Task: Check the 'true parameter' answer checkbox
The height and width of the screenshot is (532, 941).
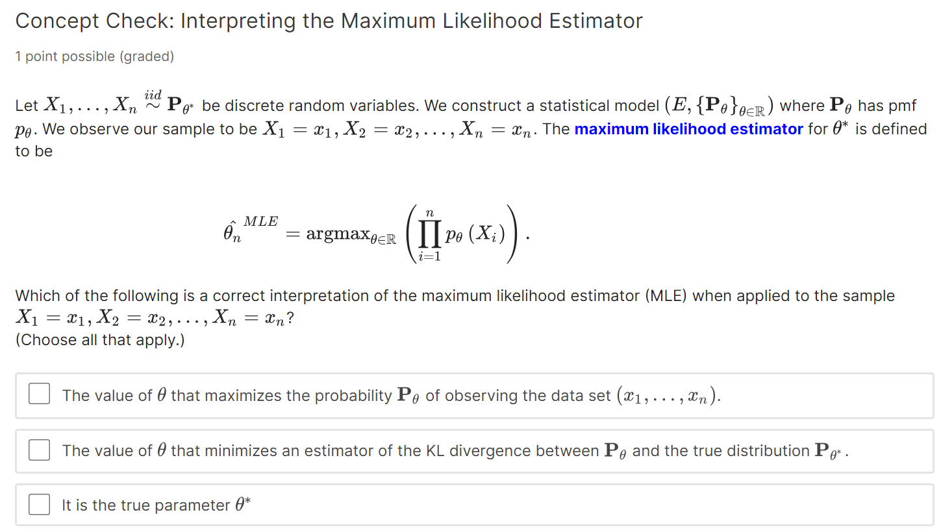Action: click(x=39, y=504)
